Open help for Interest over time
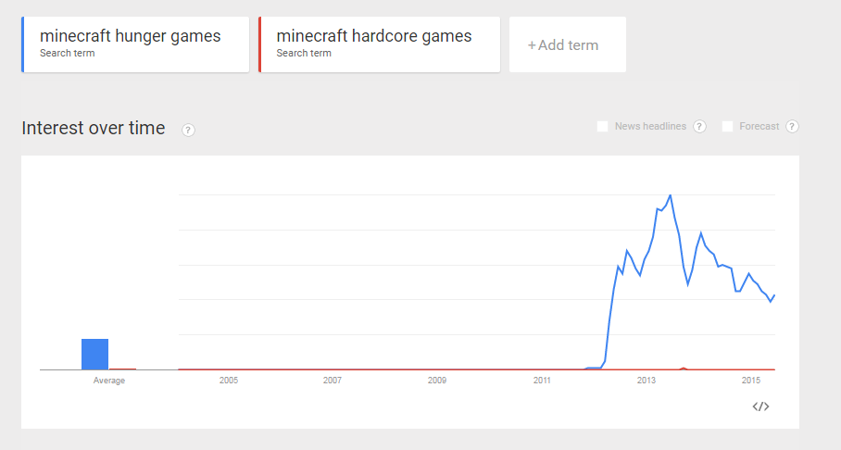Image resolution: width=841 pixels, height=450 pixels. (x=188, y=130)
